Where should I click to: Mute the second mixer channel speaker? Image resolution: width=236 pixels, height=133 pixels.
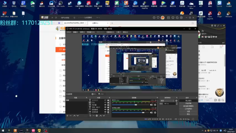[x=151, y=113]
